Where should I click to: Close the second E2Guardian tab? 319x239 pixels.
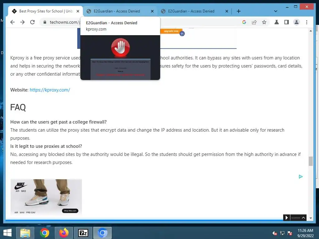point(227,11)
